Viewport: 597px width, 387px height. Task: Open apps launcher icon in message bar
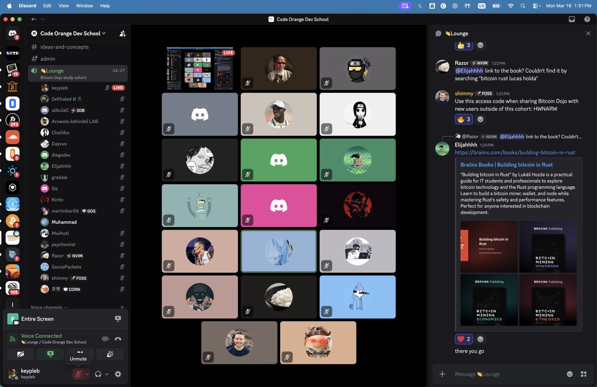[x=584, y=374]
